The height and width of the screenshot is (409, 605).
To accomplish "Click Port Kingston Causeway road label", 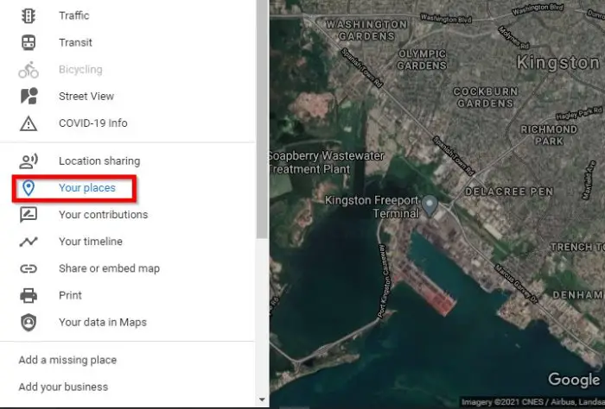I will [x=383, y=281].
